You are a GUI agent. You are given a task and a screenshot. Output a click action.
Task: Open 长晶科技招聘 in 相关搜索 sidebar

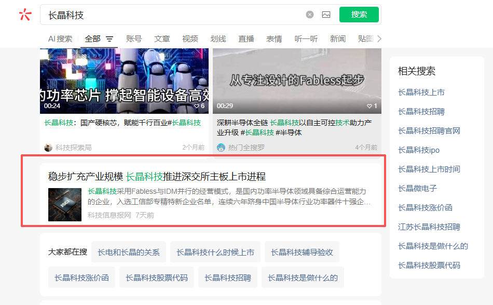coord(421,111)
